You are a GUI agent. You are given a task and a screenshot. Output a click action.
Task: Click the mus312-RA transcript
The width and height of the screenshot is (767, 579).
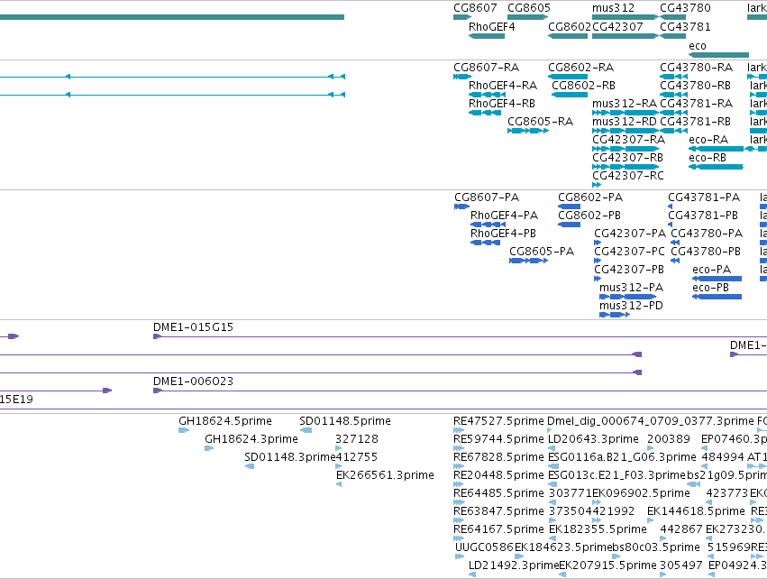pyautogui.click(x=625, y=113)
